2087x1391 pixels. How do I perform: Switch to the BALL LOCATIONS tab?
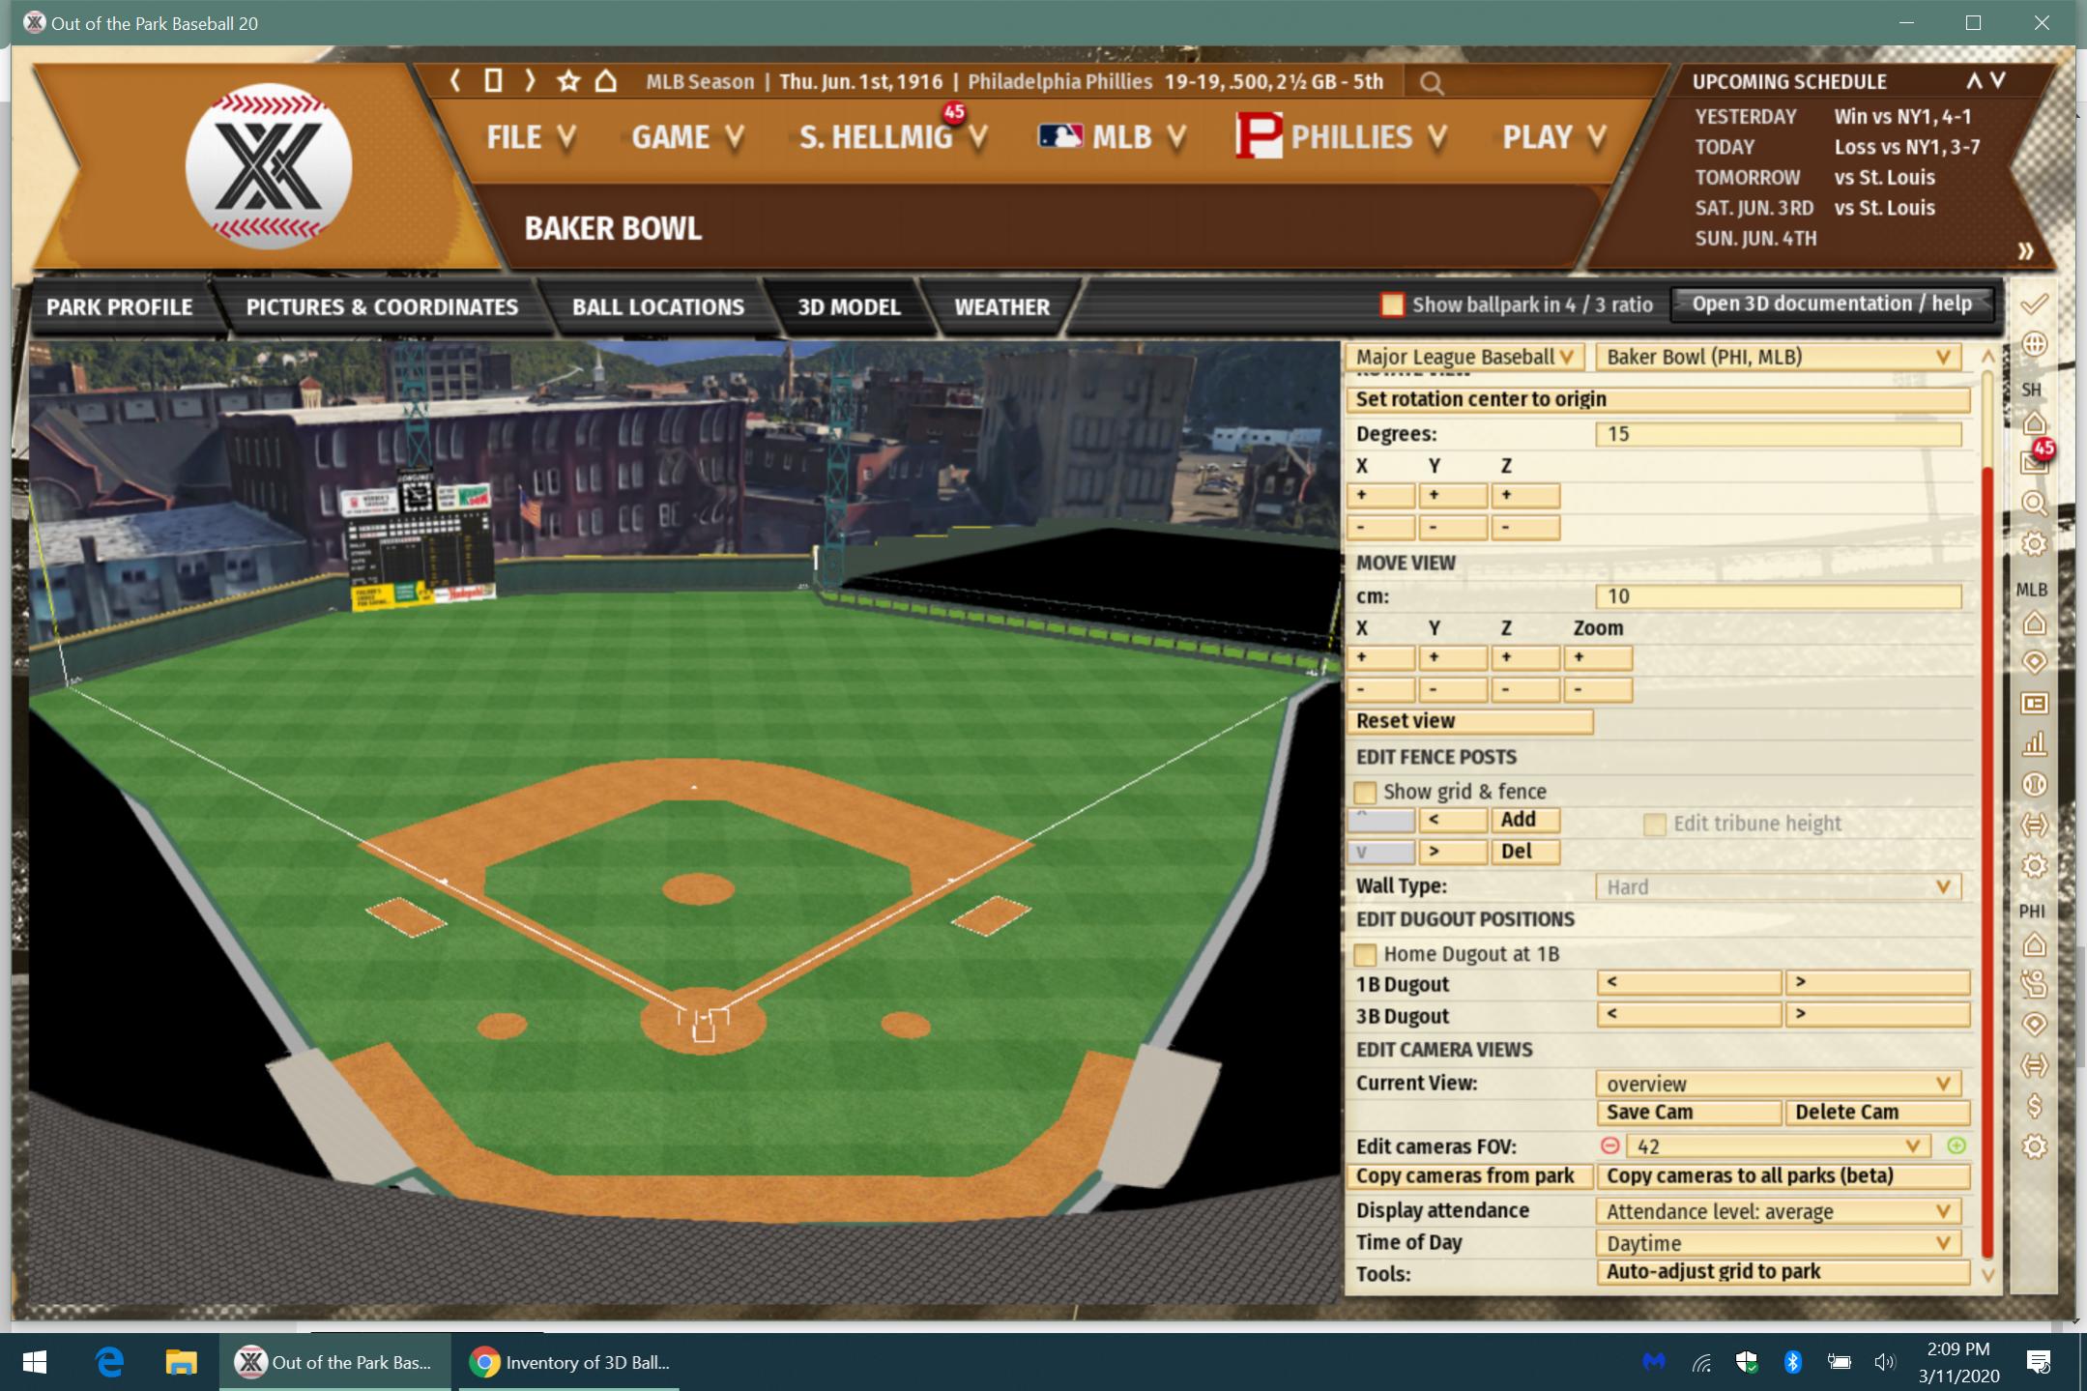coord(658,307)
